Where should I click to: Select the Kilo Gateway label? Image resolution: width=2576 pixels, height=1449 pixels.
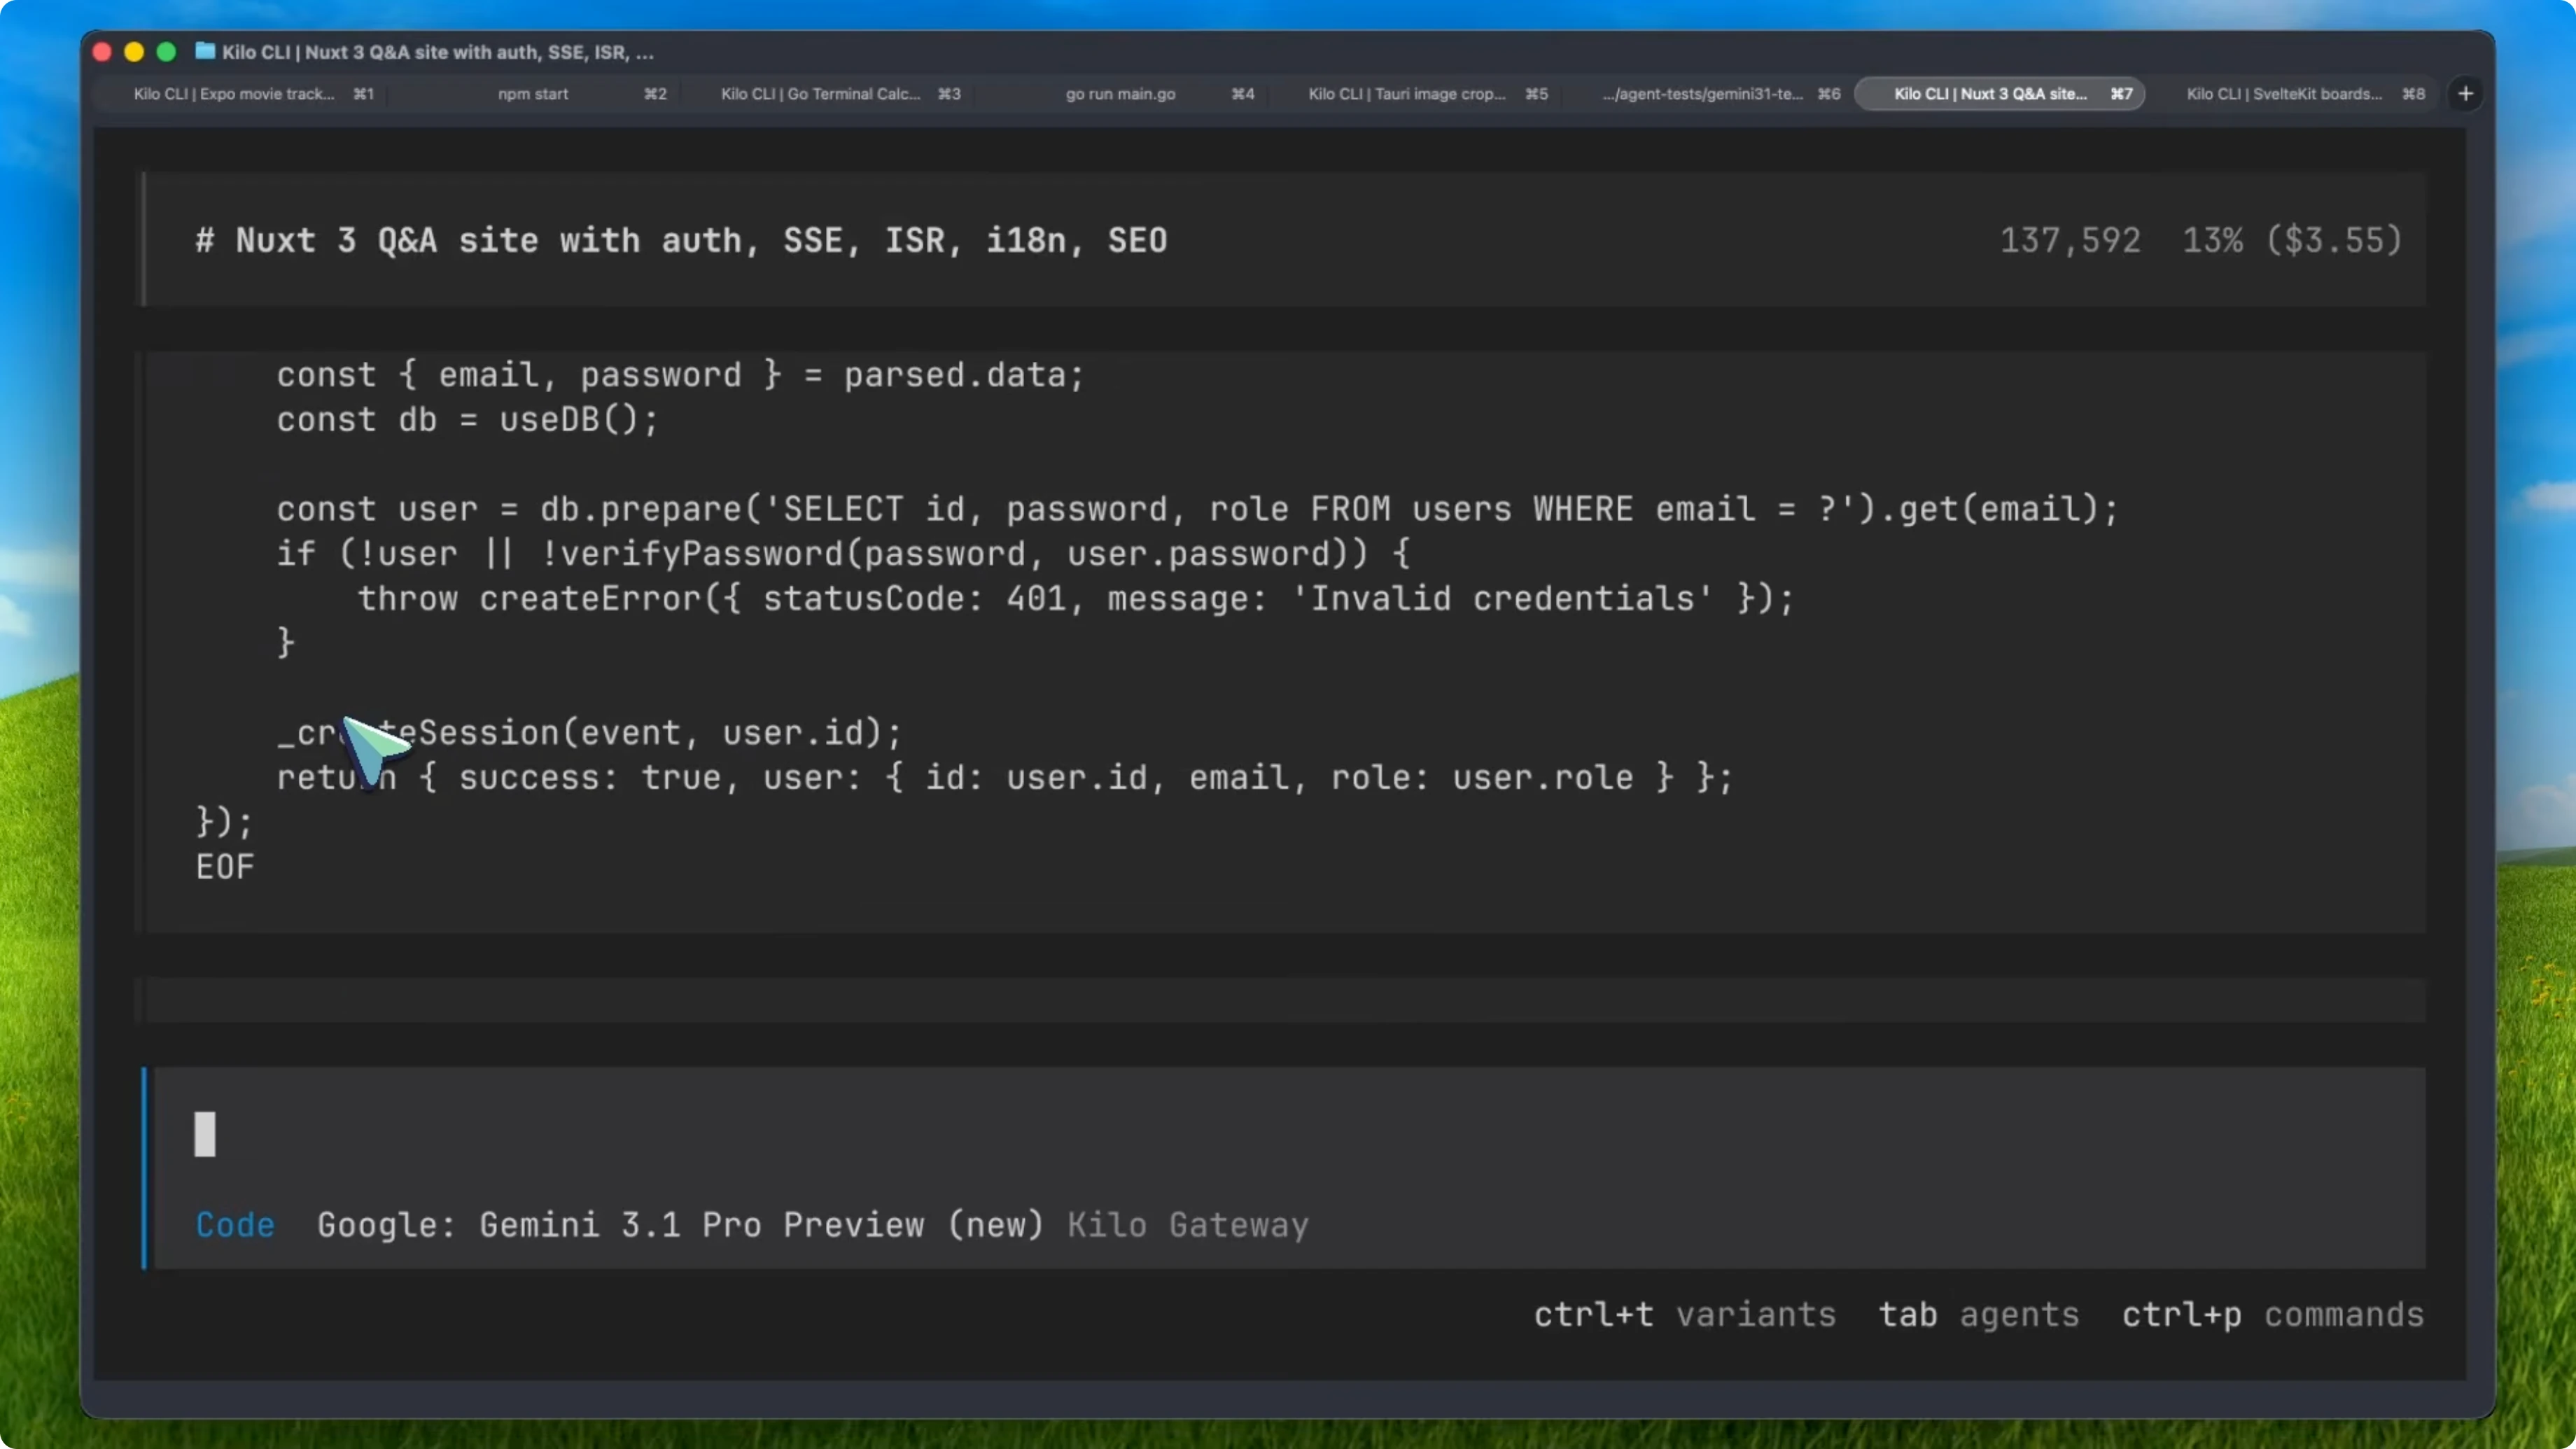point(1187,1225)
